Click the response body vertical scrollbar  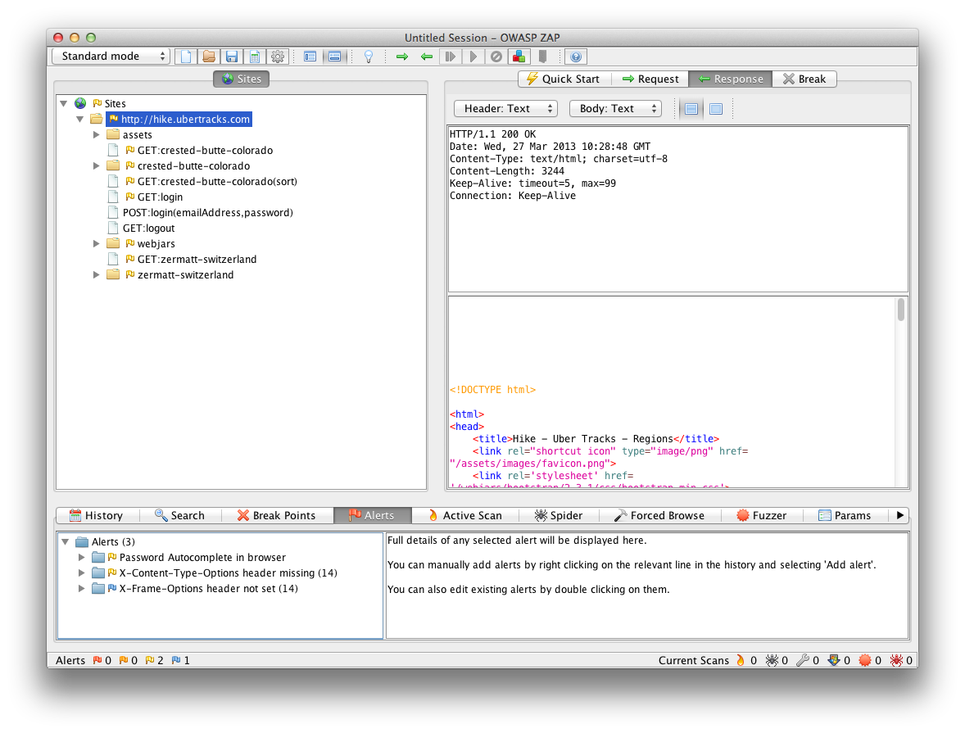(901, 310)
